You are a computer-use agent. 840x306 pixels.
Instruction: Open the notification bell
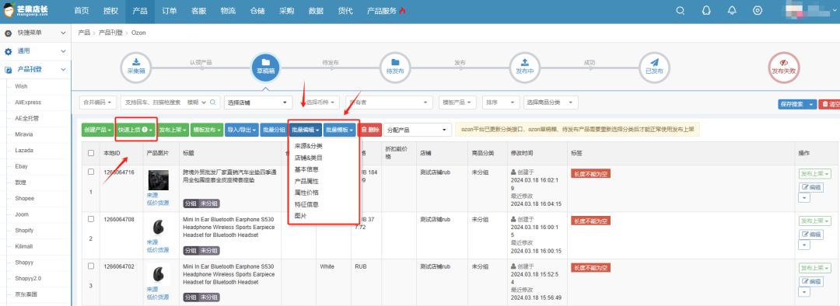click(x=732, y=11)
